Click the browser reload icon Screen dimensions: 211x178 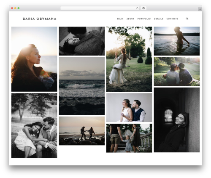(x=137, y=8)
